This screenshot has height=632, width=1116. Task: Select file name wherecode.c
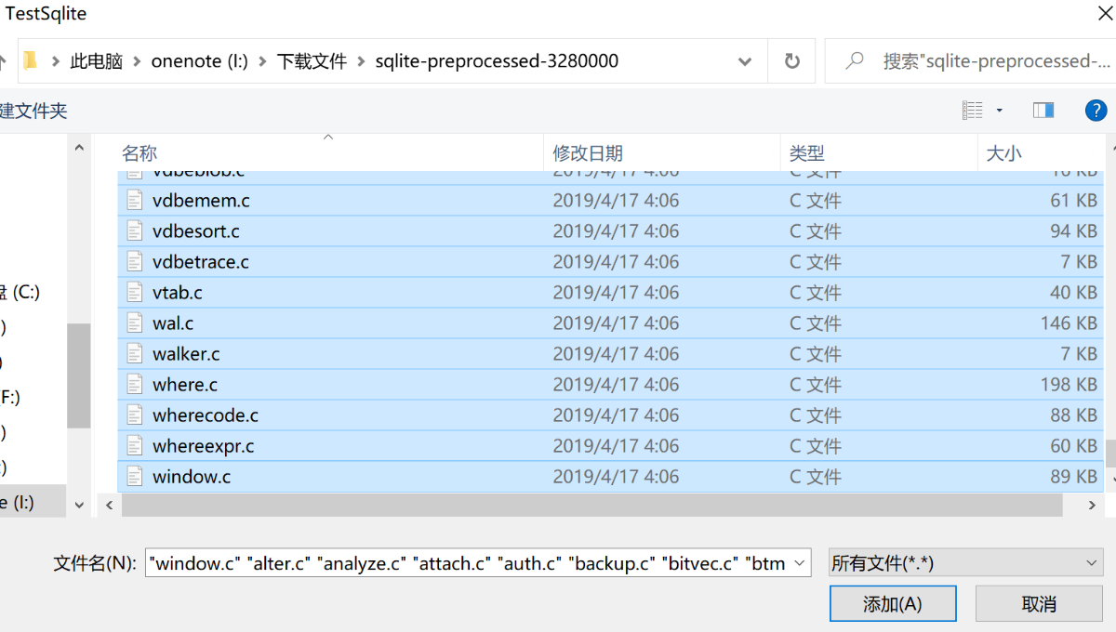pyautogui.click(x=206, y=415)
